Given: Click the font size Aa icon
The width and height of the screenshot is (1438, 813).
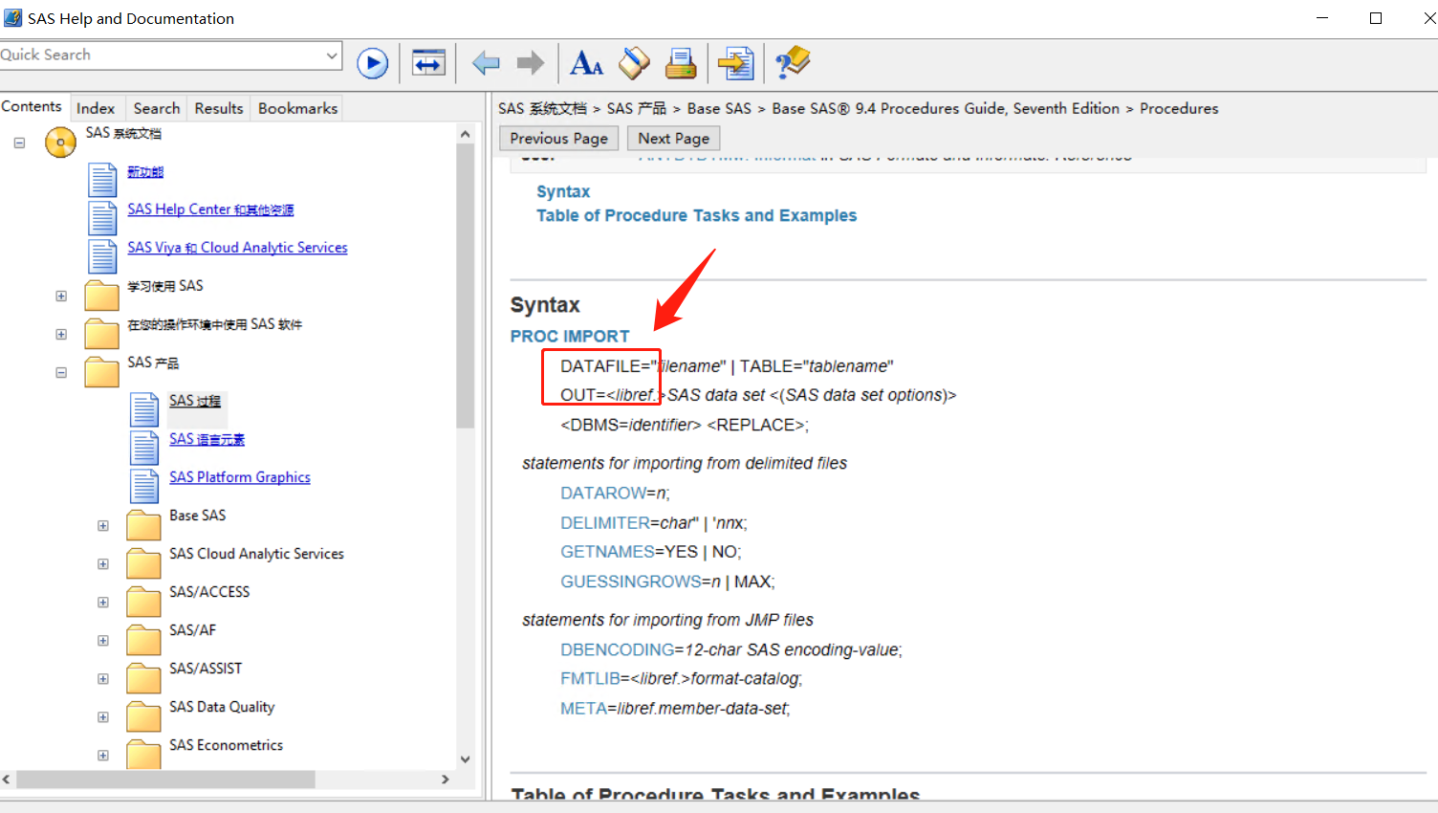Looking at the screenshot, I should tap(586, 64).
